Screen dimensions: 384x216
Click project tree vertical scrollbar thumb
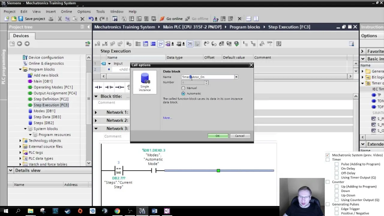pos(88,98)
